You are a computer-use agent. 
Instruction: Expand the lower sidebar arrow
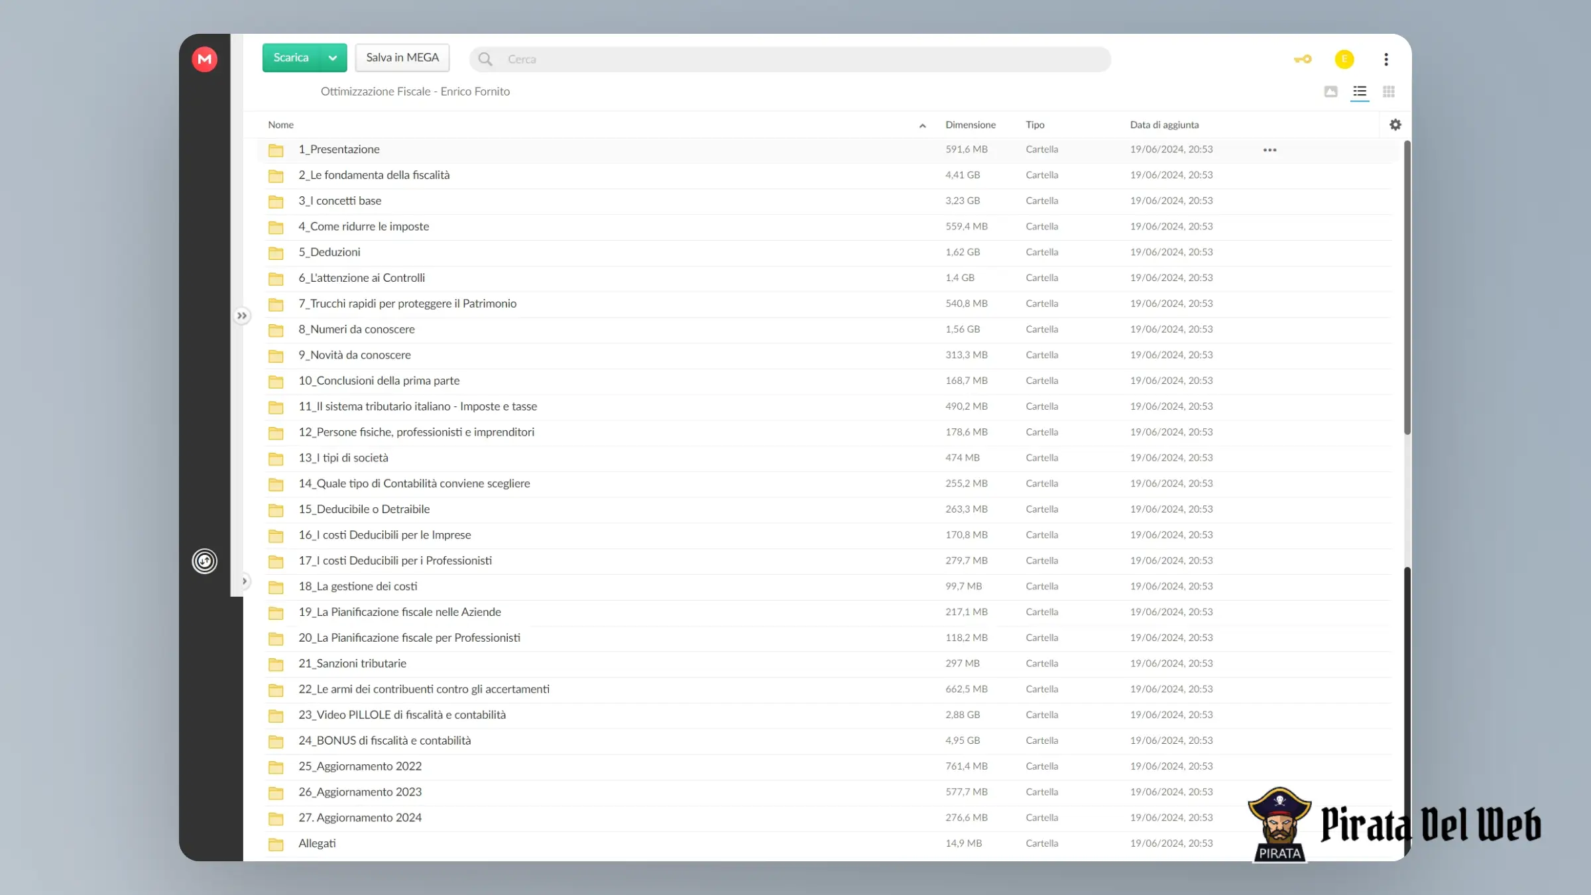pos(244,581)
